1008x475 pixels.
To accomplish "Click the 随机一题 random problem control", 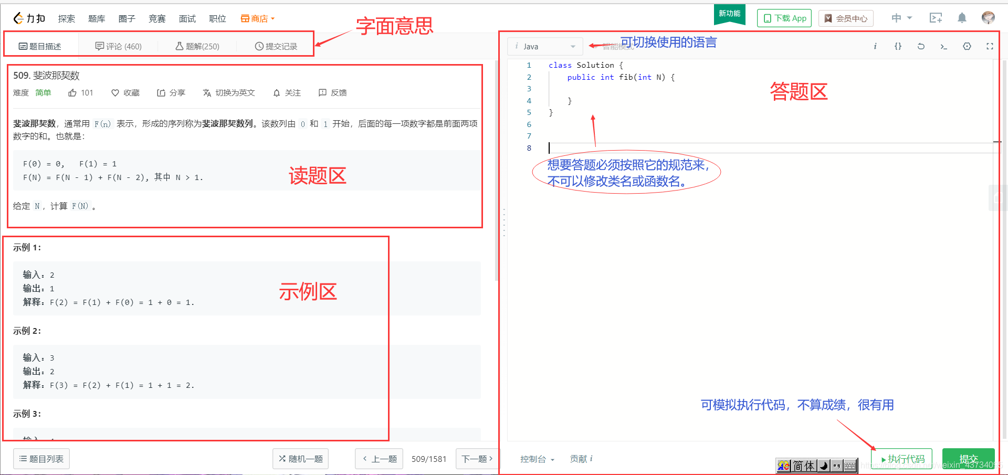I will 300,458.
